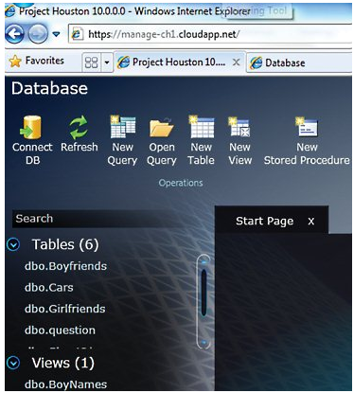Create a New Table
The height and width of the screenshot is (393, 354).
tap(201, 127)
